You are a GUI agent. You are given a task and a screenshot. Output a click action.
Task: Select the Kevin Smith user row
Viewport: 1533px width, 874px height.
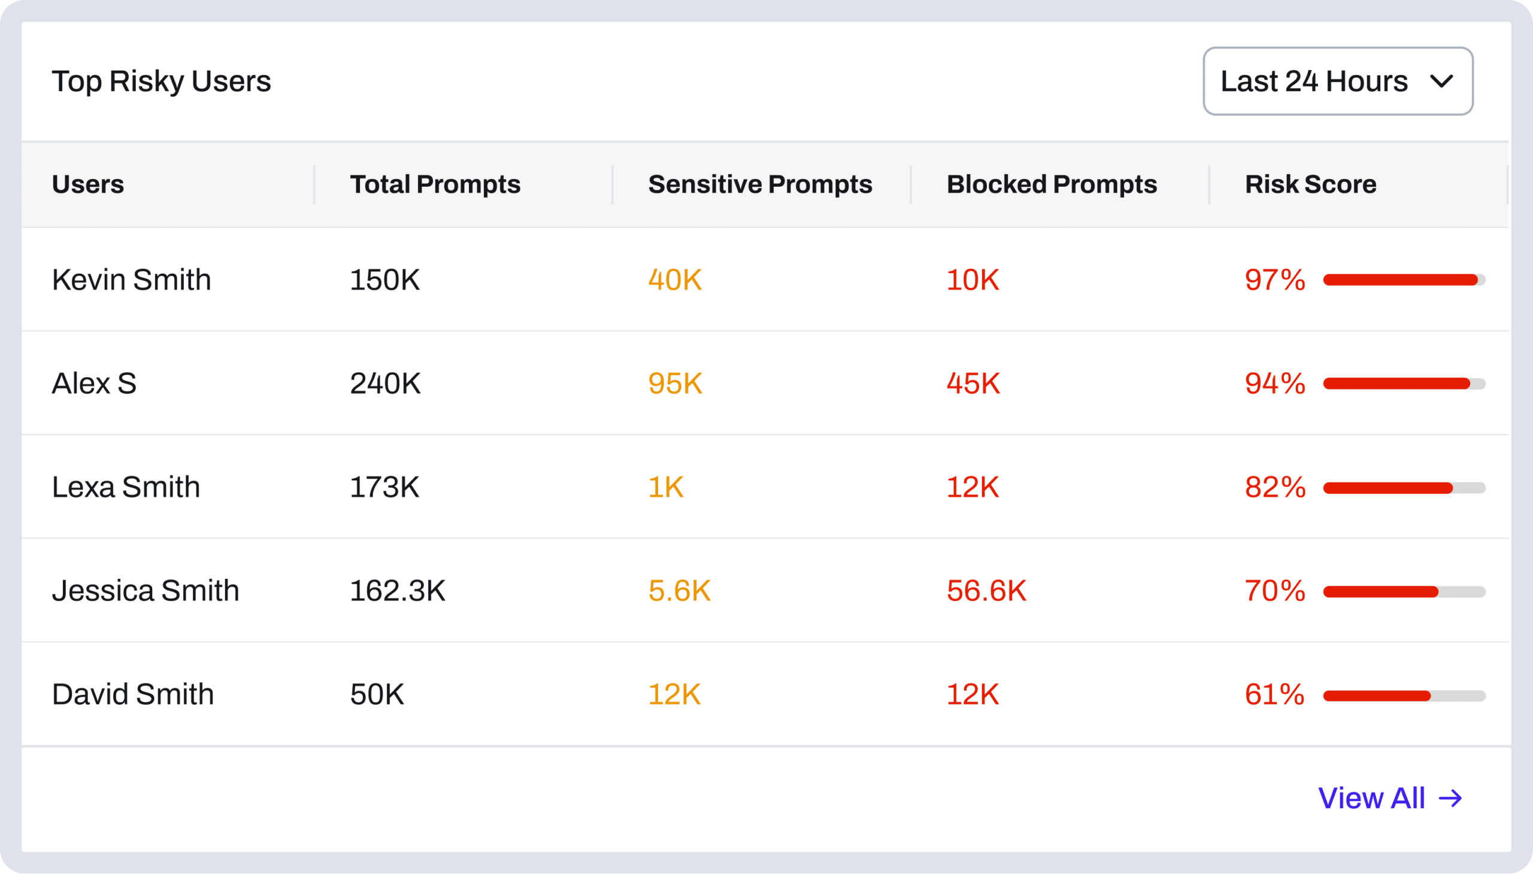765,280
